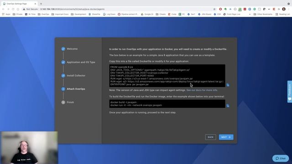Viewport: 292px width, 164px height.
Task: Open the Log Down bookmark
Action: [x=109, y=14]
